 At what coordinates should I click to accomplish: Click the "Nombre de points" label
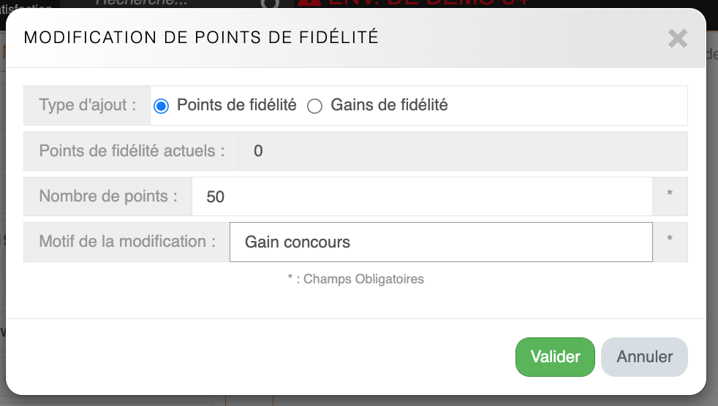pyautogui.click(x=108, y=196)
